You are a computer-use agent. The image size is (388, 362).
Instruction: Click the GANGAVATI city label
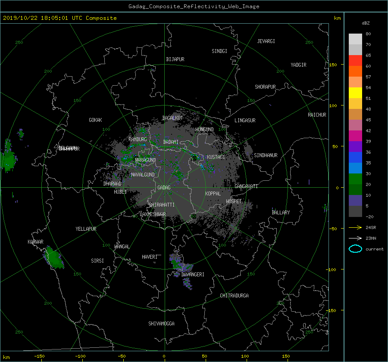coord(246,186)
